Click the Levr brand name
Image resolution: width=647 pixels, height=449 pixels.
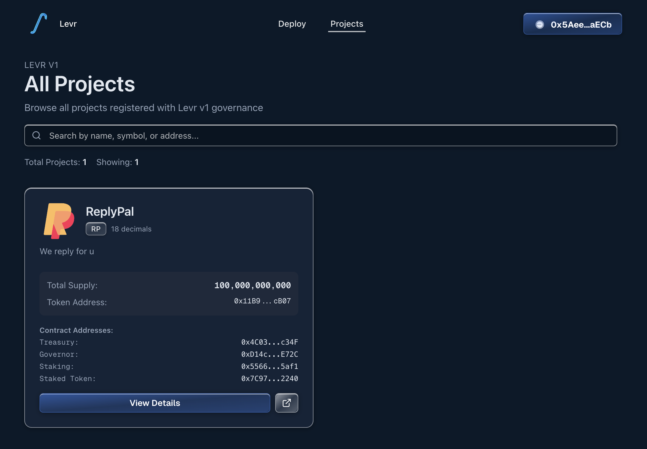tap(68, 24)
